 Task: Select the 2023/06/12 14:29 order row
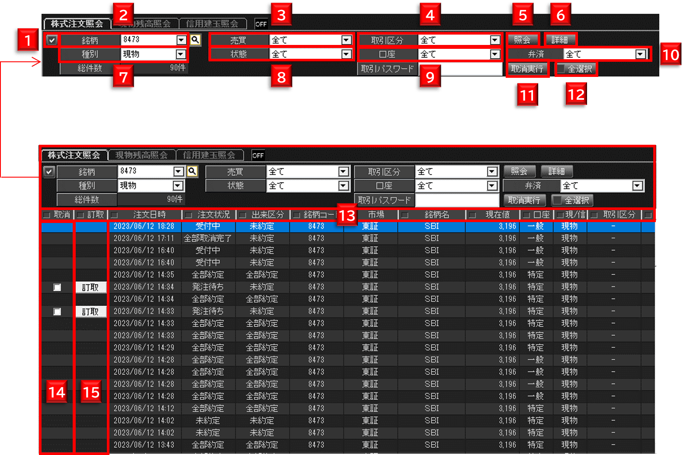(x=348, y=347)
